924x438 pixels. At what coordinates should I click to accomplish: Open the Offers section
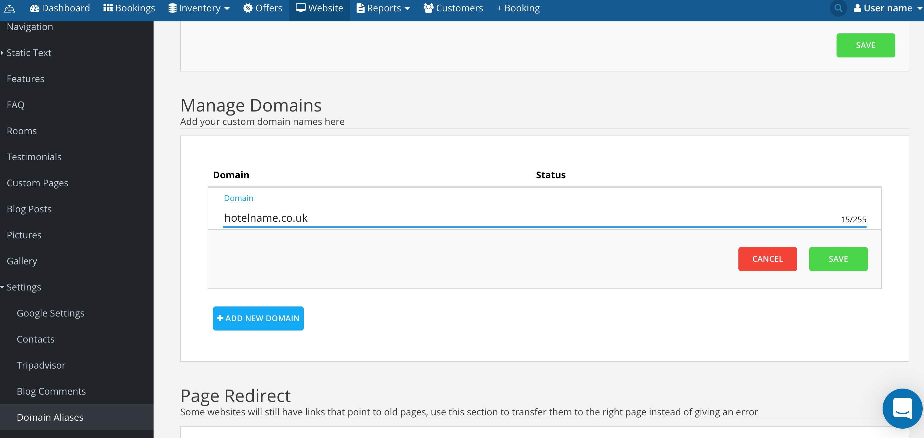(x=263, y=8)
